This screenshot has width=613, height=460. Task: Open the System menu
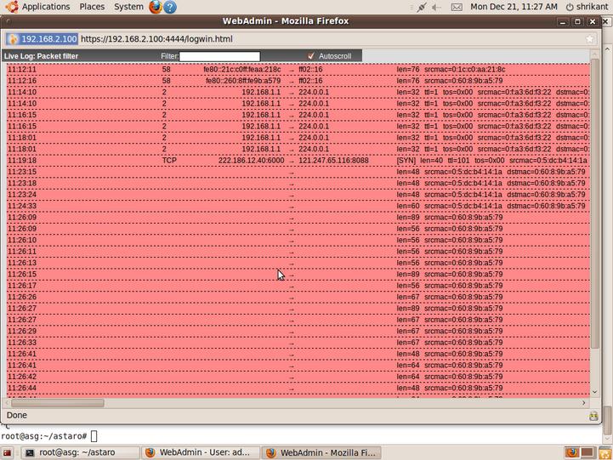128,7
